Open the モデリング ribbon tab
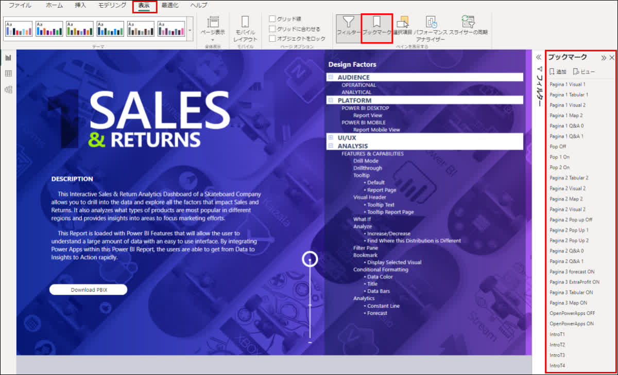Screen dimensions: 618x375 pyautogui.click(x=112, y=5)
